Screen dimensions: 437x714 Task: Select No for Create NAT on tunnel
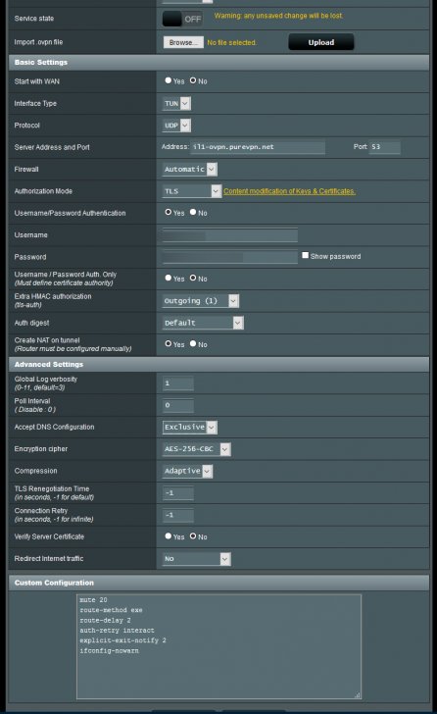193,344
